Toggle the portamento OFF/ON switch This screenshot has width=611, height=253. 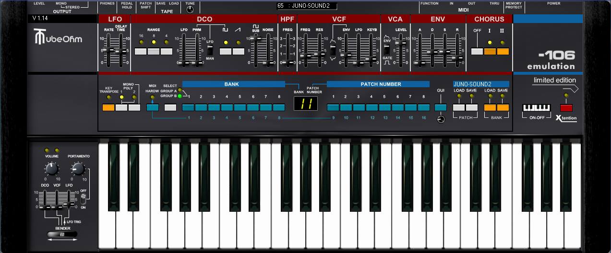pos(83,198)
